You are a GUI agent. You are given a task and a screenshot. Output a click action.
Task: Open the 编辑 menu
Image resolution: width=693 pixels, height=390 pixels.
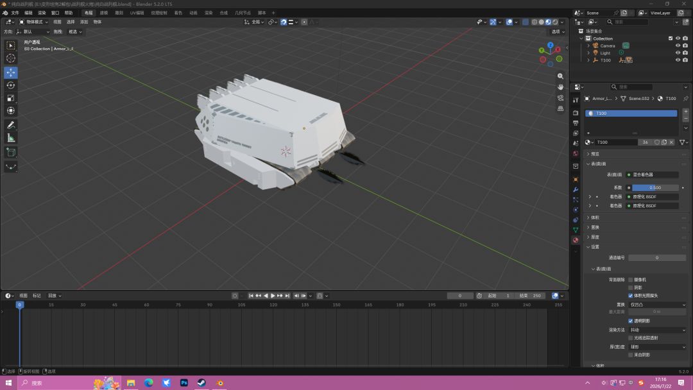tap(28, 13)
